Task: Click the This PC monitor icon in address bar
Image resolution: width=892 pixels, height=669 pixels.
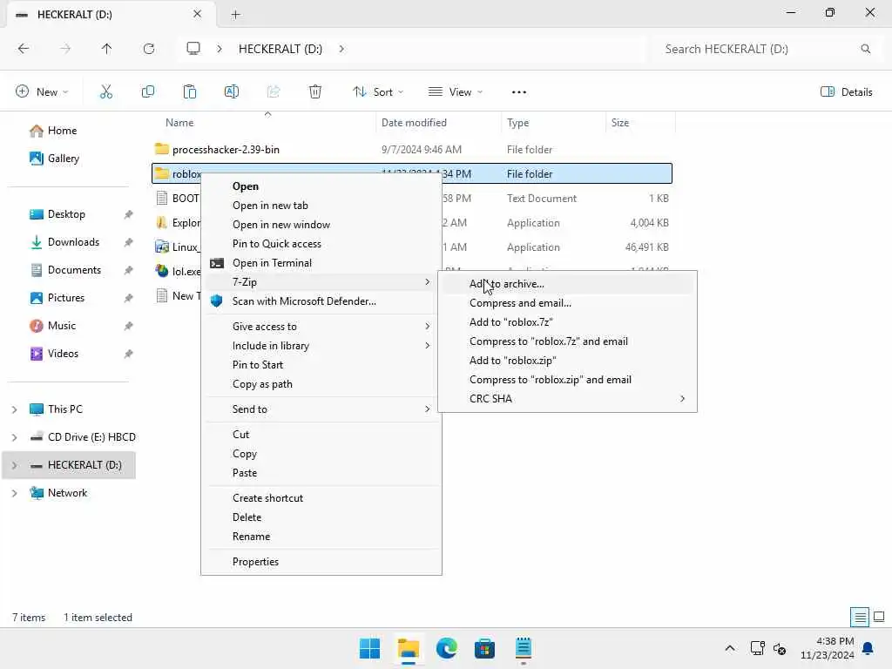Action: tap(193, 49)
